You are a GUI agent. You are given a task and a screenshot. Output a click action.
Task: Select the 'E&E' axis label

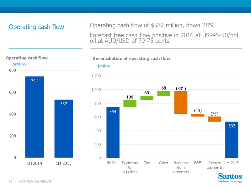(198, 163)
